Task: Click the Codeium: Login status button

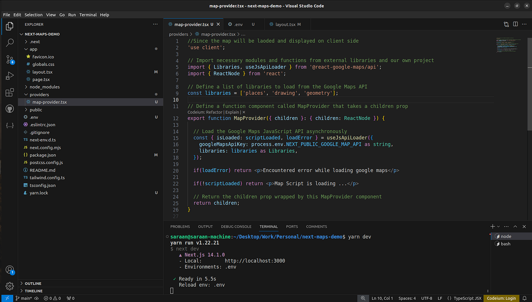Action: (501, 298)
